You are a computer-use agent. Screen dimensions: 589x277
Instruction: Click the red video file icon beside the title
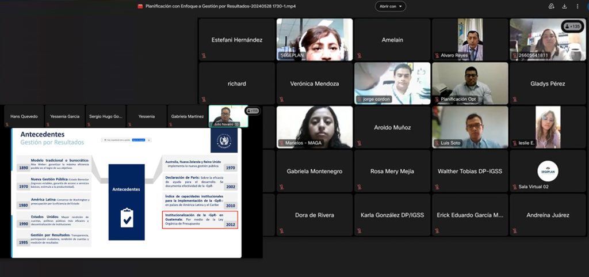point(140,6)
